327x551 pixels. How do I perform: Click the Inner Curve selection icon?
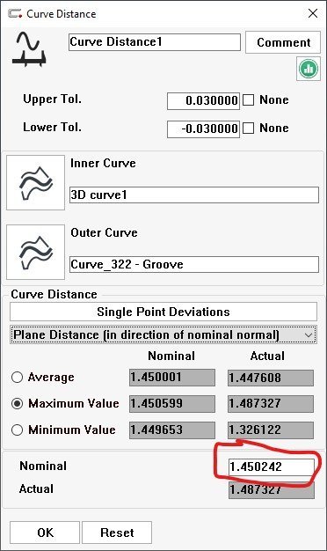(x=36, y=183)
